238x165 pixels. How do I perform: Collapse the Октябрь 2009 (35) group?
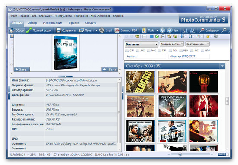[x=222, y=66]
